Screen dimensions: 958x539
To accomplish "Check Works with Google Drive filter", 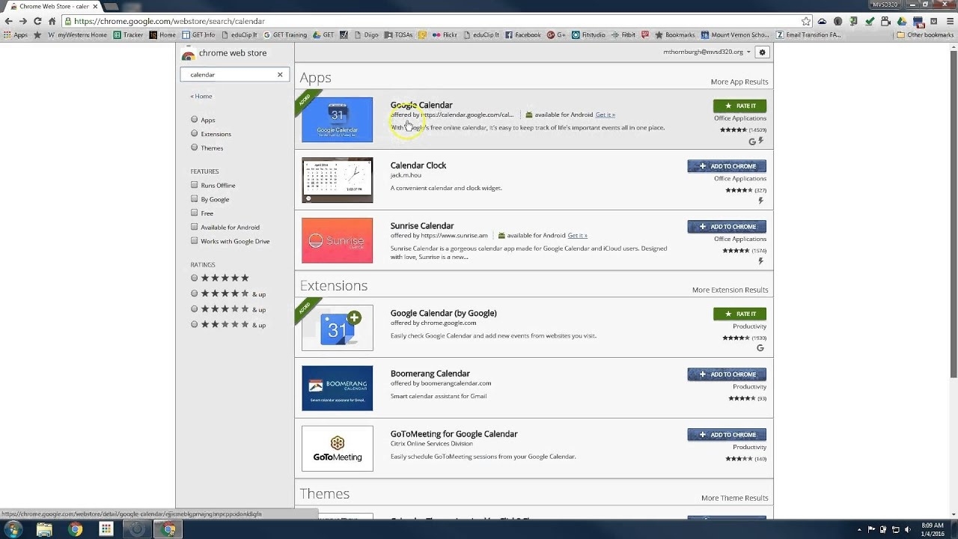I will pos(194,241).
